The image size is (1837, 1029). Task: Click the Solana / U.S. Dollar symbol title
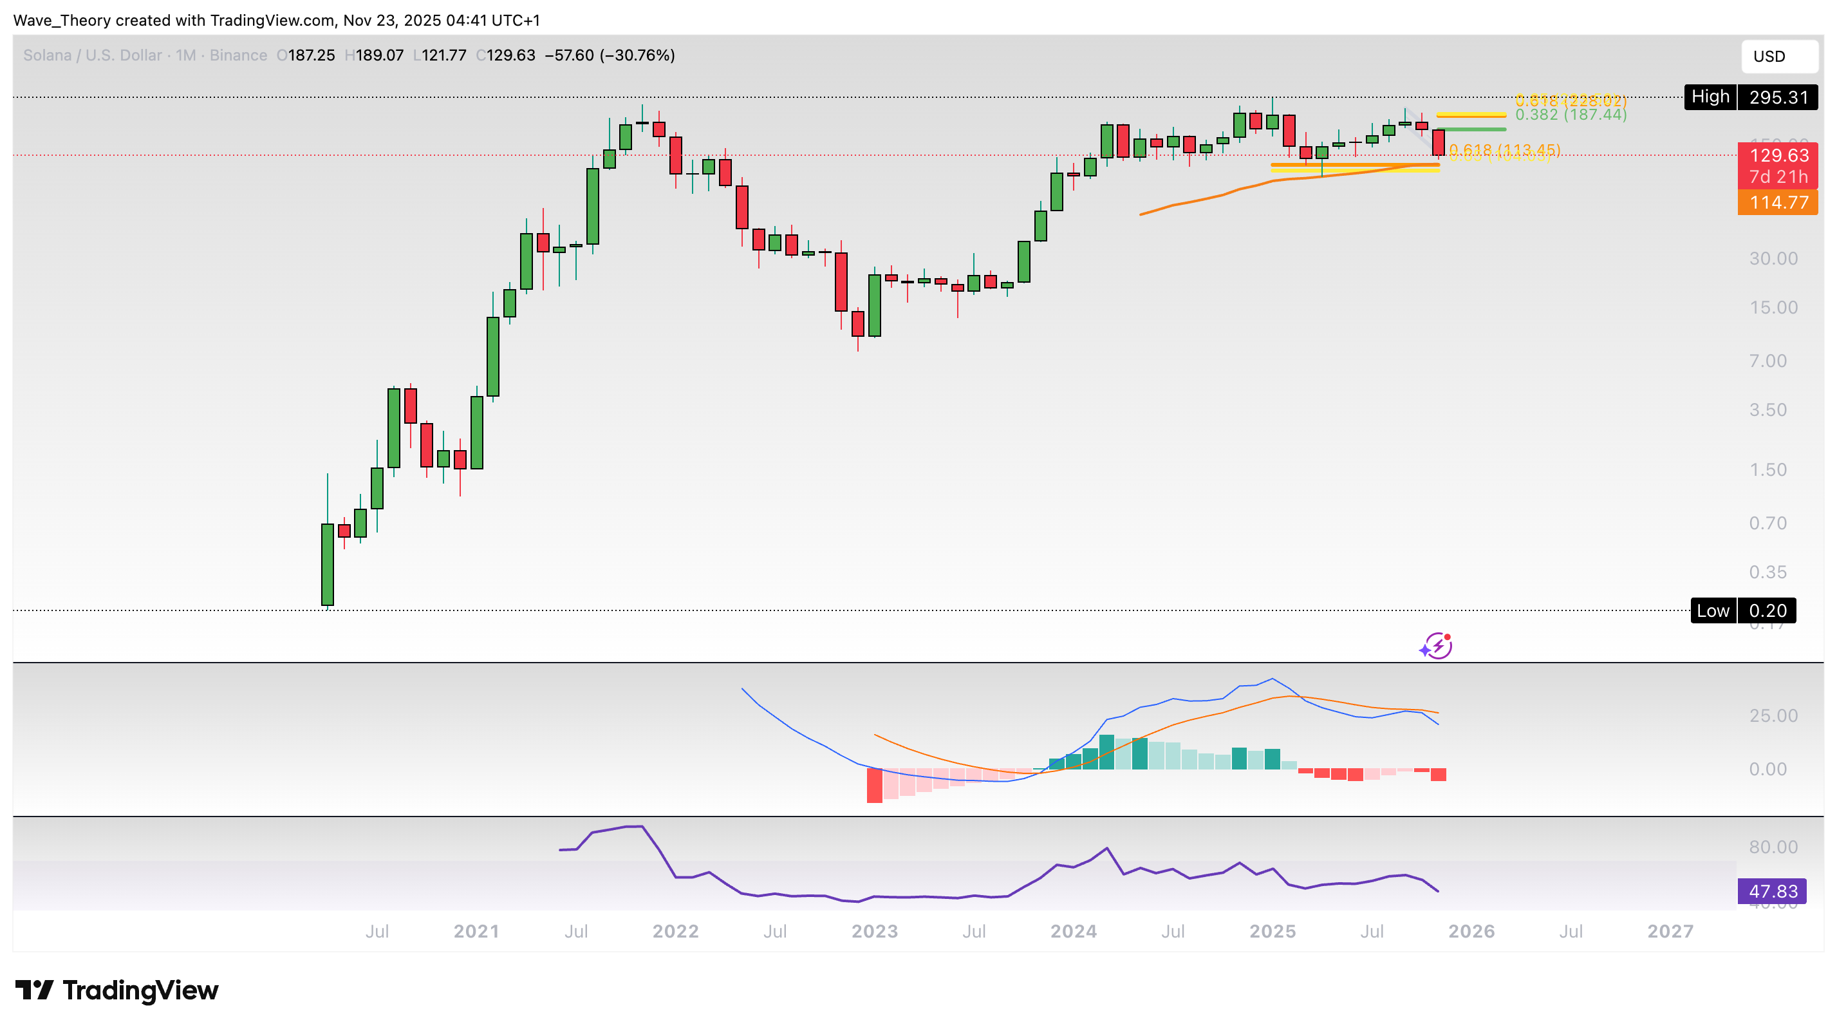pyautogui.click(x=92, y=55)
